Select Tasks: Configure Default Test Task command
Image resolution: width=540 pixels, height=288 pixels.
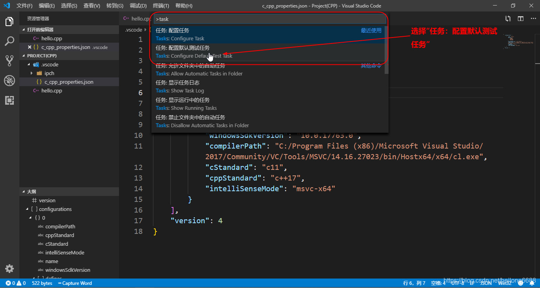[268, 52]
